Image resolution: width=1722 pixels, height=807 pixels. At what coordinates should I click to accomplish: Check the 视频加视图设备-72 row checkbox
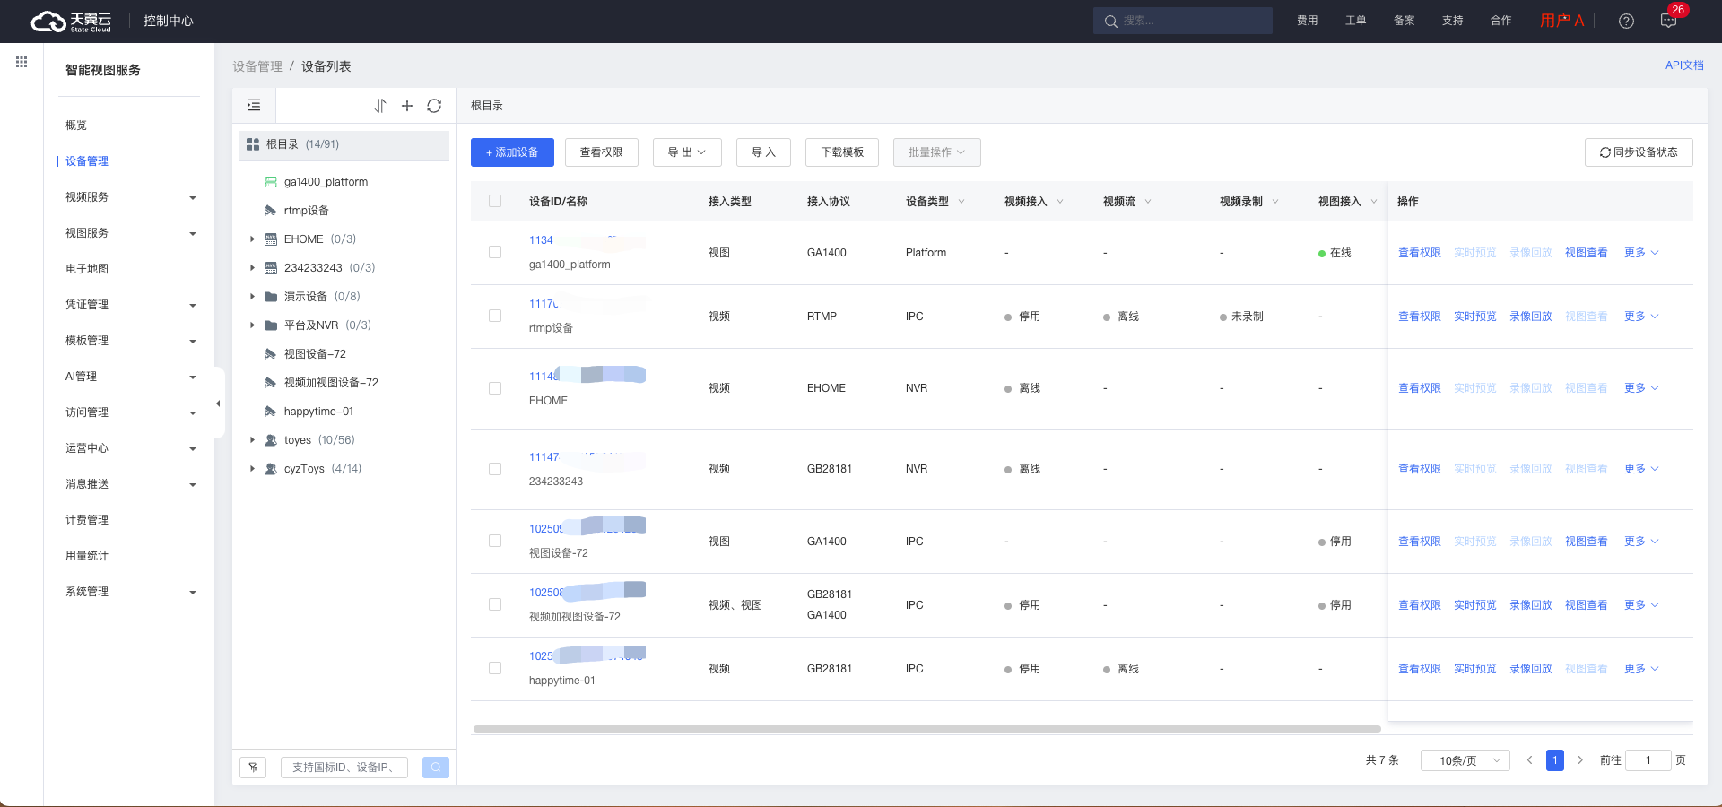(495, 604)
